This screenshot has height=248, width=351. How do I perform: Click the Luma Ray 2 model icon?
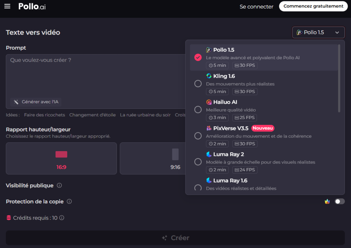[209, 154]
